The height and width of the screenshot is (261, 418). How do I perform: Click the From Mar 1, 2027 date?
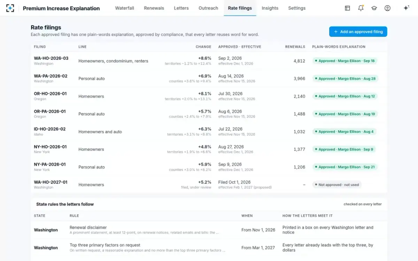[258, 248]
